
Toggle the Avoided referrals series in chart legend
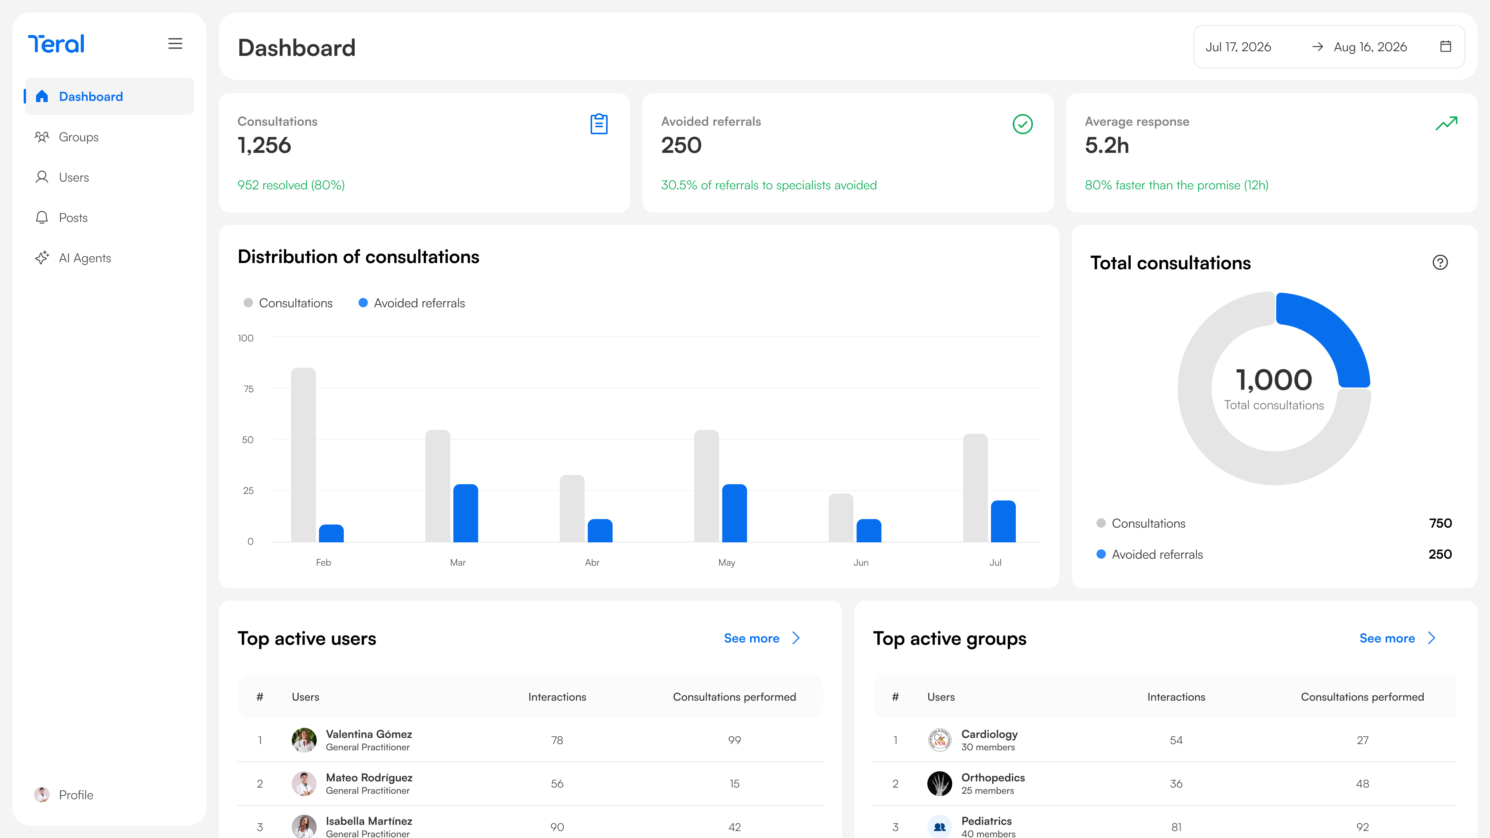(x=412, y=303)
